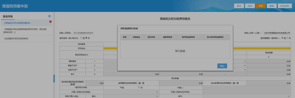Open 《增值税及附加税费预缴表》 in report list
This screenshot has width=295, height=98.
coord(17,23)
